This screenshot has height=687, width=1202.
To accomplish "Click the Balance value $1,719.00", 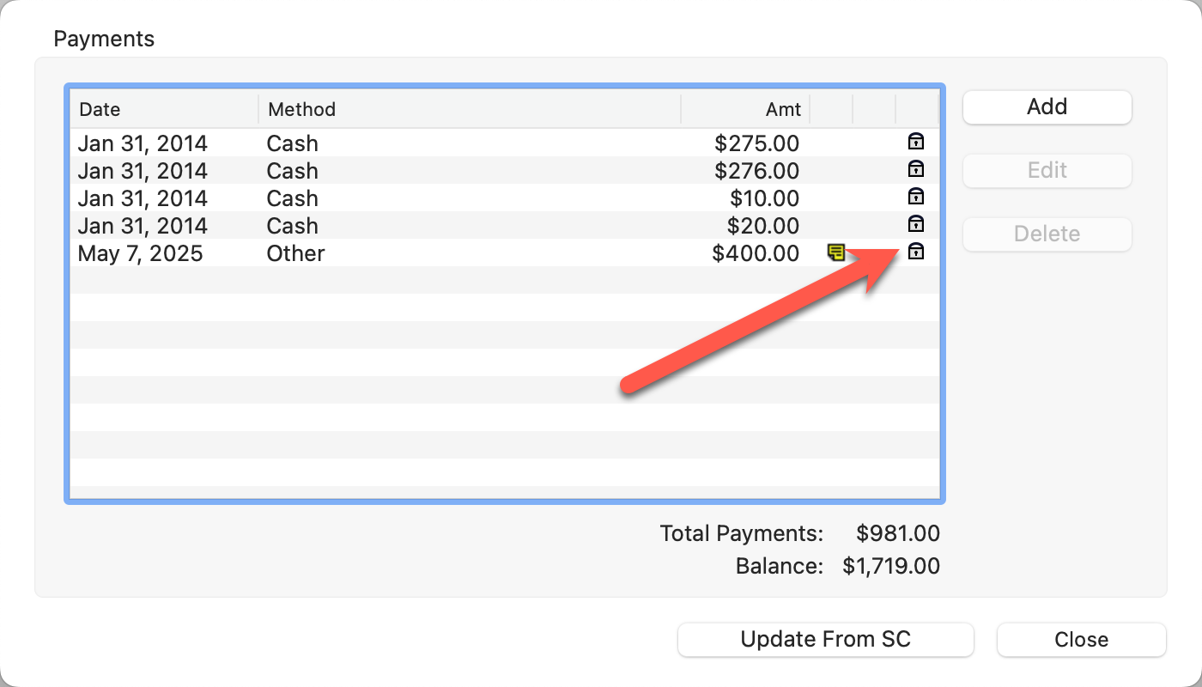I will click(x=891, y=566).
